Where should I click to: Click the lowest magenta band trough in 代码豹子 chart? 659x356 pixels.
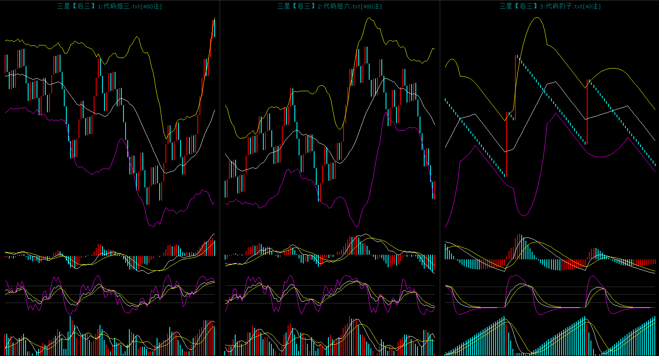point(523,215)
